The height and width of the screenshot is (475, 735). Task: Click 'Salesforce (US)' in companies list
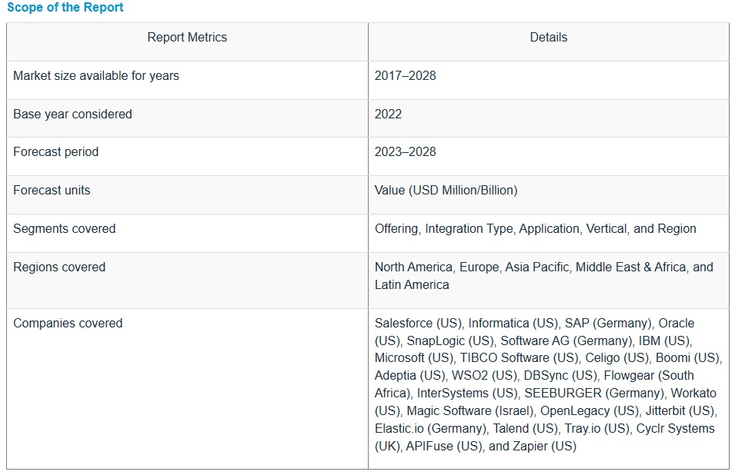coord(418,323)
